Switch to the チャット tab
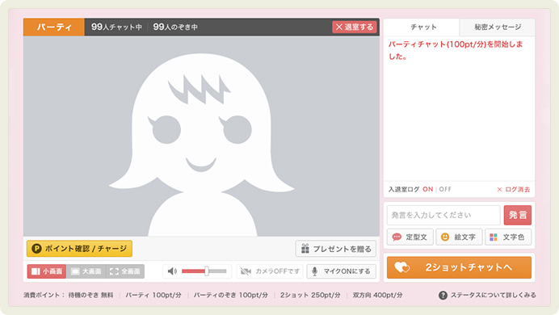 click(423, 27)
